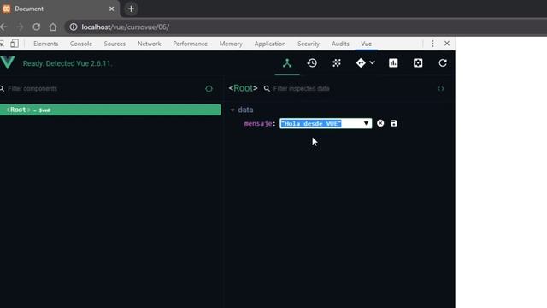The height and width of the screenshot is (308, 547).
Task: View site information icon
Action: click(74, 27)
